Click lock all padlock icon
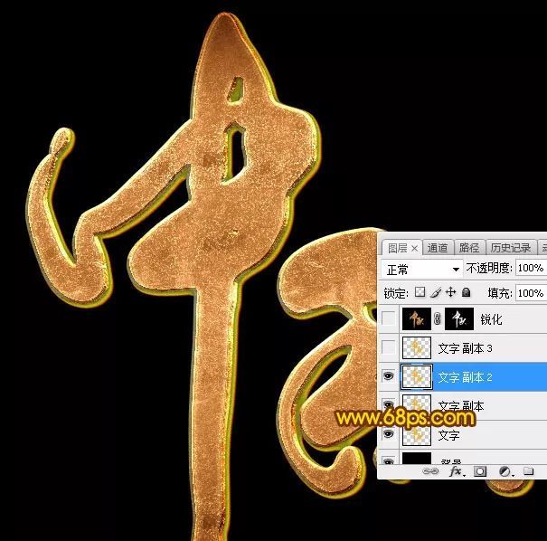547x541 pixels. [466, 293]
